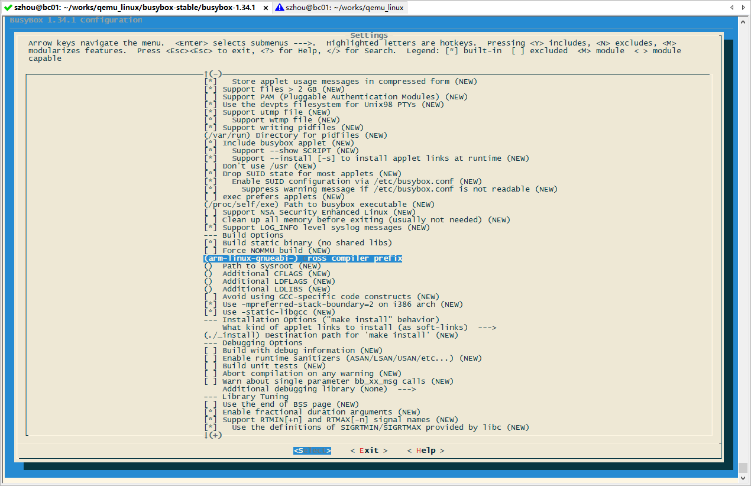
Task: Toggle Build static binary (no shared libs)
Action: point(297,243)
